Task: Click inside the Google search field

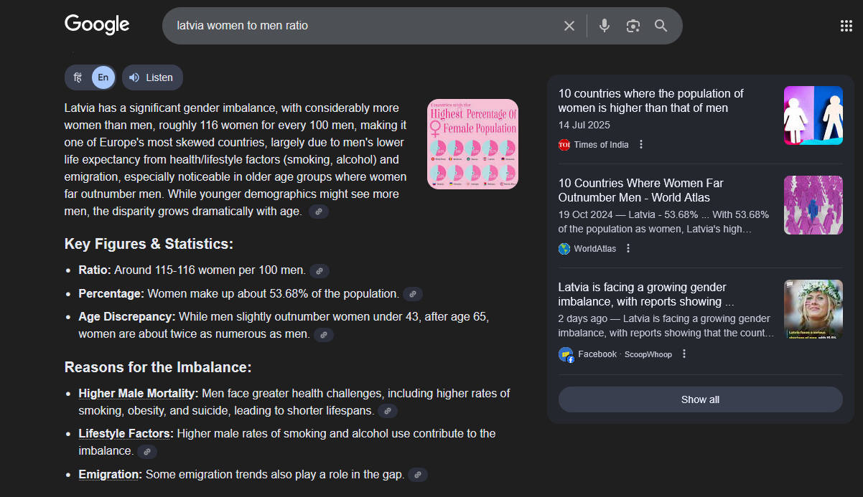Action: coord(359,26)
